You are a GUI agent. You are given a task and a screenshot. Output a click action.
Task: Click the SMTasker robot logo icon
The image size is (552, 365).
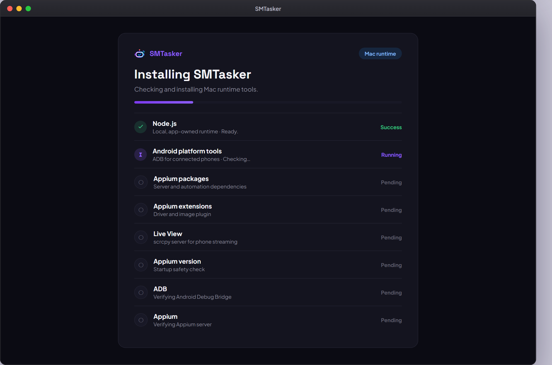tap(140, 53)
